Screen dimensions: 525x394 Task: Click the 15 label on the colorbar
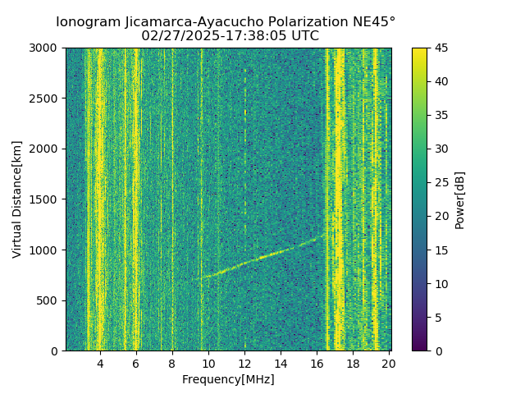(441, 250)
